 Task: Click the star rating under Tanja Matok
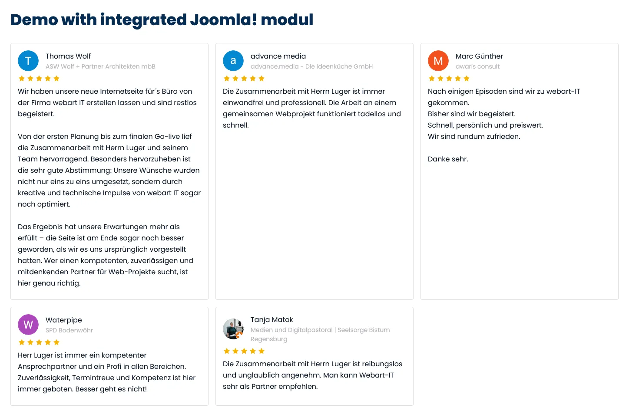[244, 351]
